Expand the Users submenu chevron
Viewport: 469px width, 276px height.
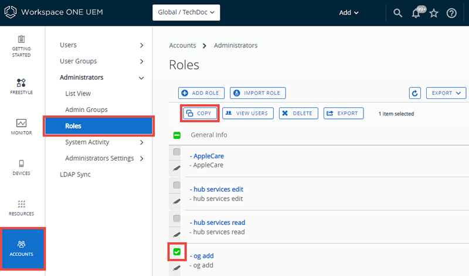point(141,45)
